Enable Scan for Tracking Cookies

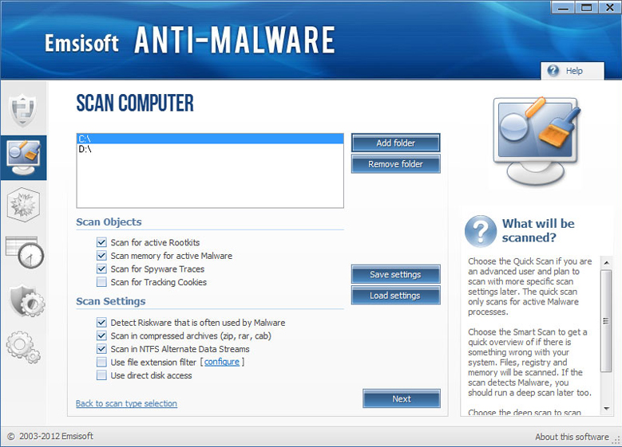pyautogui.click(x=101, y=282)
